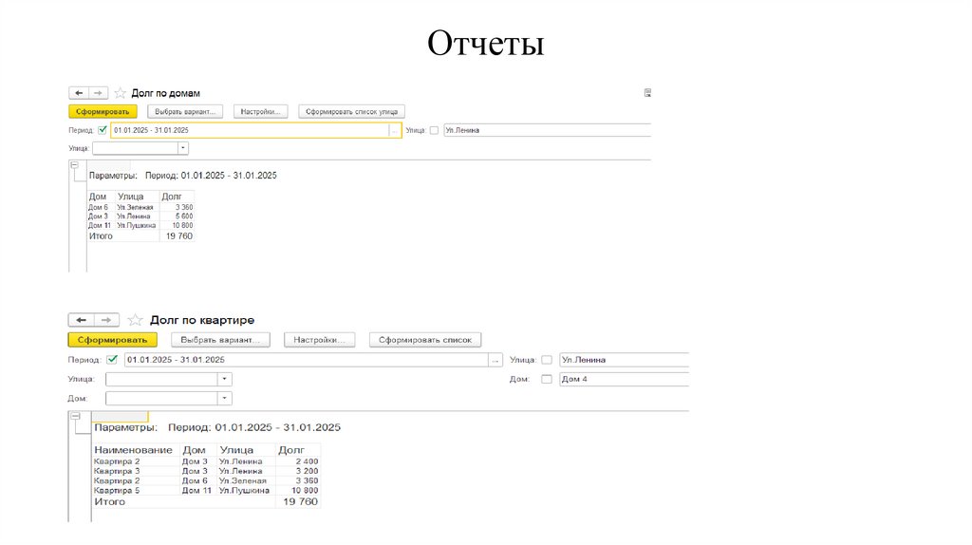
Task: Open period picker ellipsis in Долг по квартире
Action: tap(495, 360)
